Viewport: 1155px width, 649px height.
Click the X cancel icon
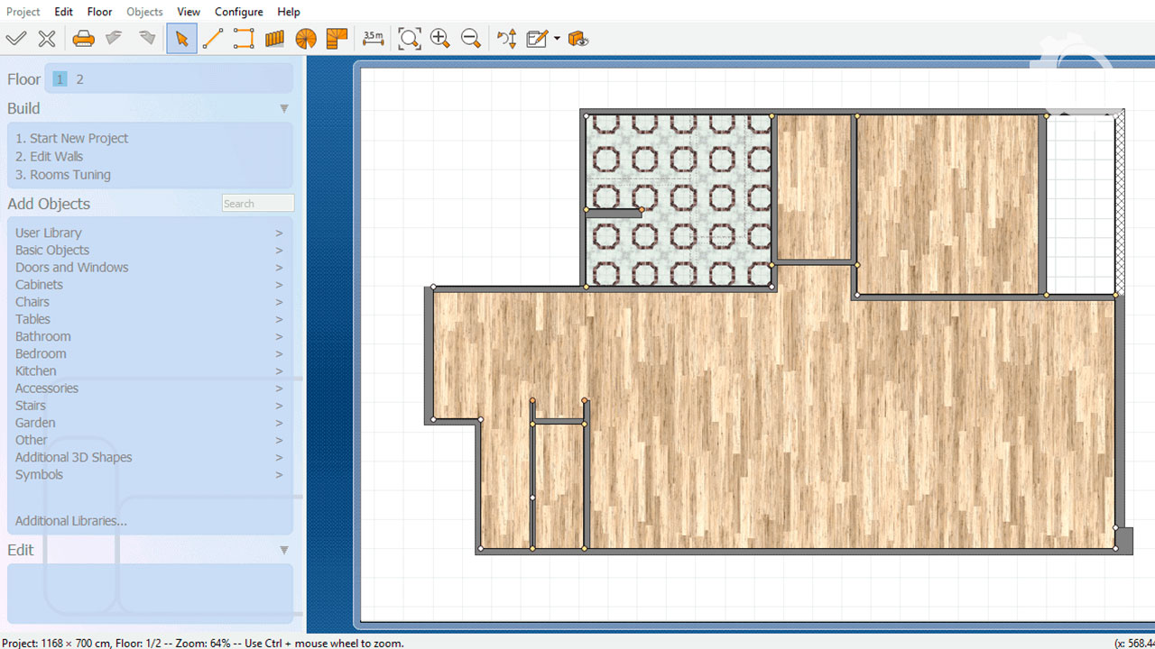coord(47,39)
